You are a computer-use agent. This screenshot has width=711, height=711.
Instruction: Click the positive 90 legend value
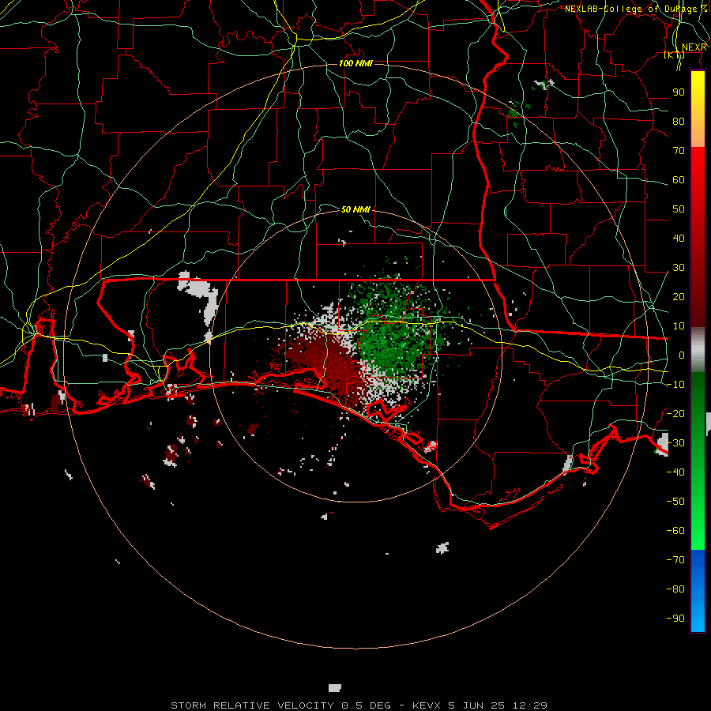pos(679,92)
